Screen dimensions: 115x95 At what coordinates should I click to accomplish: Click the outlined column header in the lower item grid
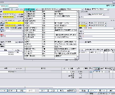(96, 69)
